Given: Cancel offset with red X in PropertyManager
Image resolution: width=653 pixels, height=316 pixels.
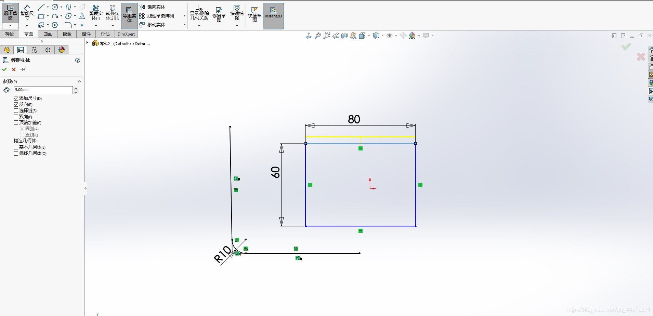Looking at the screenshot, I should pos(14,69).
